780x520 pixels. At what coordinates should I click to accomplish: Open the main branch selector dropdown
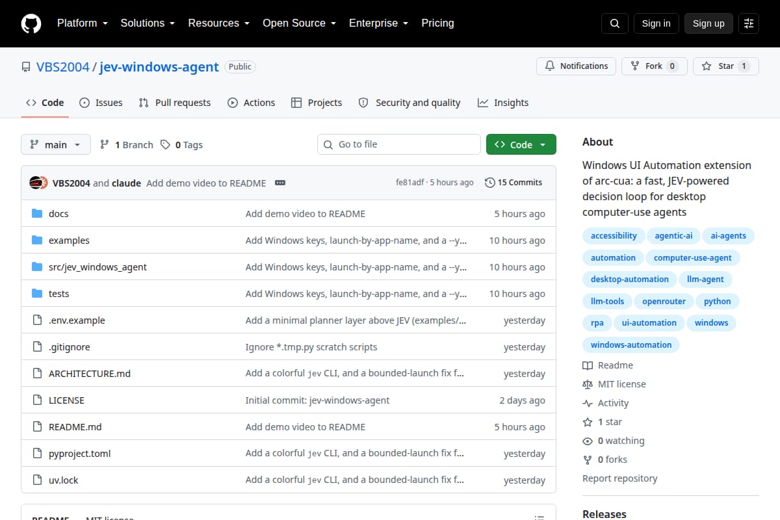pos(56,144)
